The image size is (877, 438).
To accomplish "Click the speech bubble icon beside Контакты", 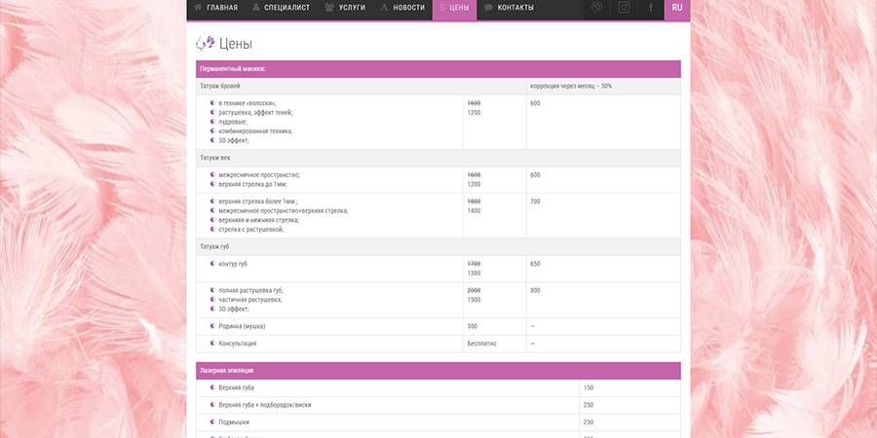I will [488, 8].
